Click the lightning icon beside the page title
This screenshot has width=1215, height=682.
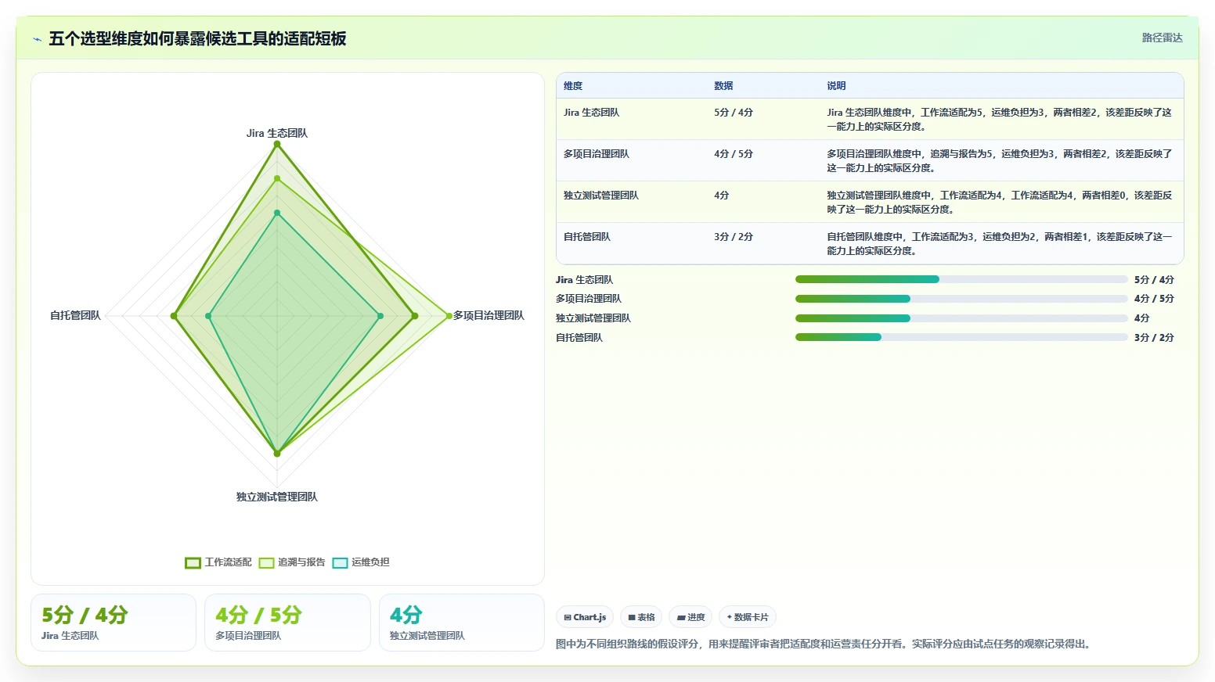click(37, 39)
